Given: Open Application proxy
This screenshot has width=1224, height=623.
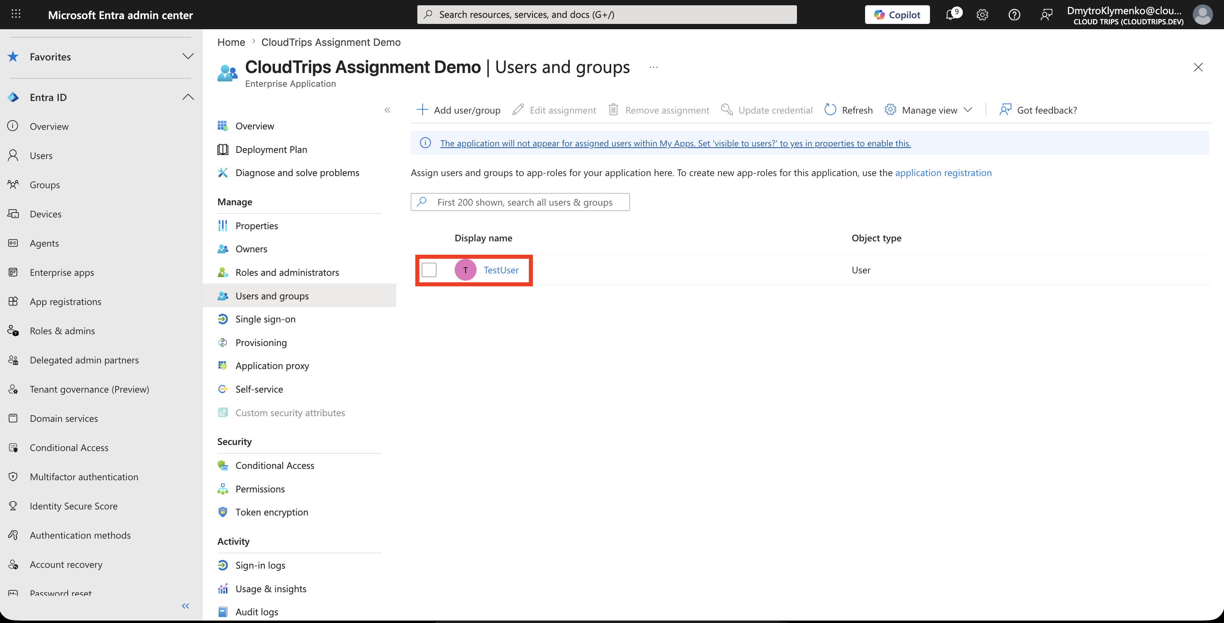Looking at the screenshot, I should [x=272, y=365].
